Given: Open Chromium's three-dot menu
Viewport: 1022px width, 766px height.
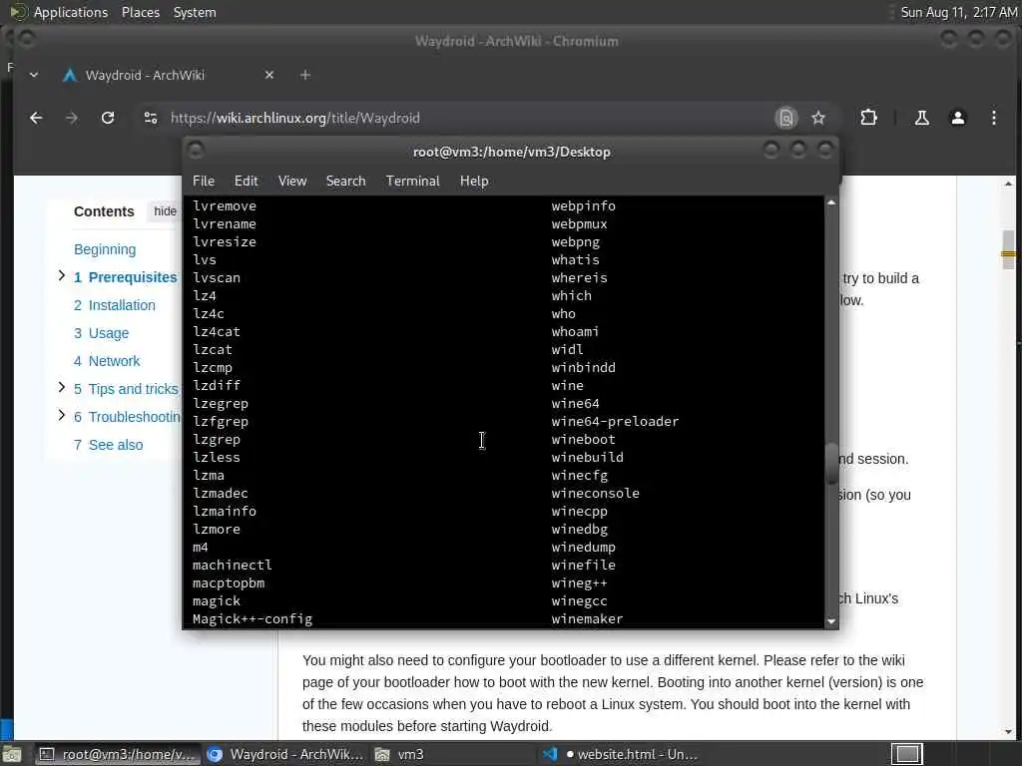Looking at the screenshot, I should tap(993, 118).
